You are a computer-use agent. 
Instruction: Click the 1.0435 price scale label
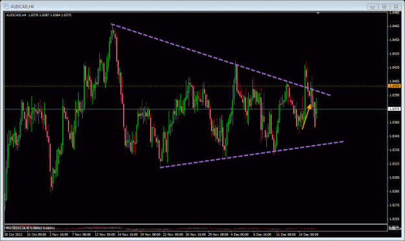pyautogui.click(x=394, y=54)
